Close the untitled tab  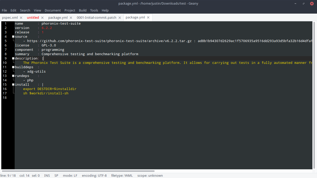42,18
